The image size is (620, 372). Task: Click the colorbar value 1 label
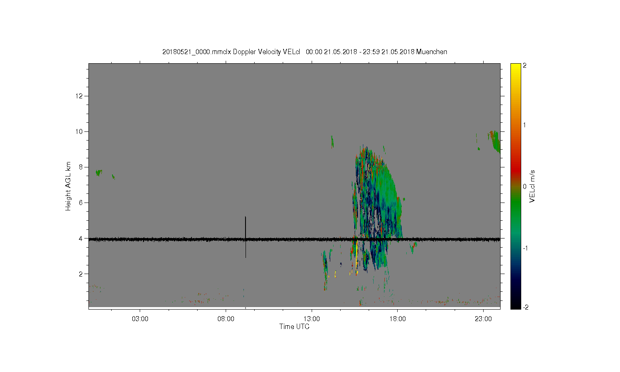pos(525,125)
